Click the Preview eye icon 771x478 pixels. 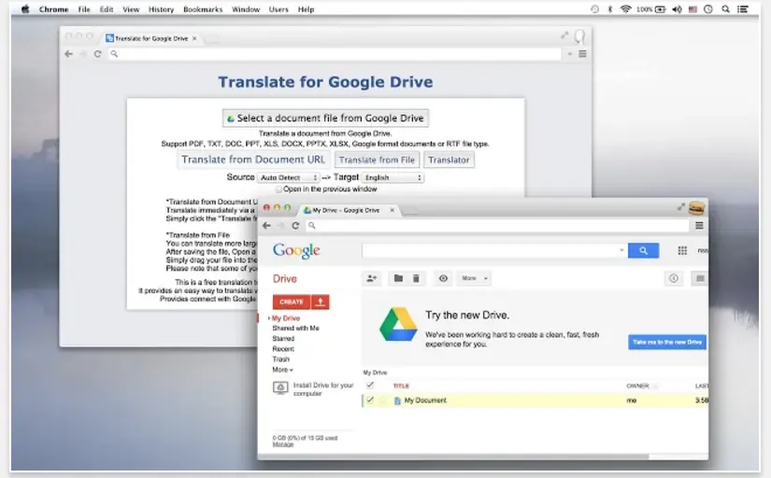point(443,278)
